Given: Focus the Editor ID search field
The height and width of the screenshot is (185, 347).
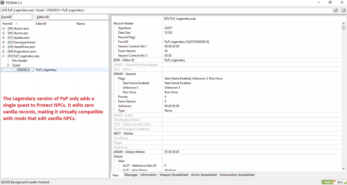Looking at the screenshot, I should (79, 17).
